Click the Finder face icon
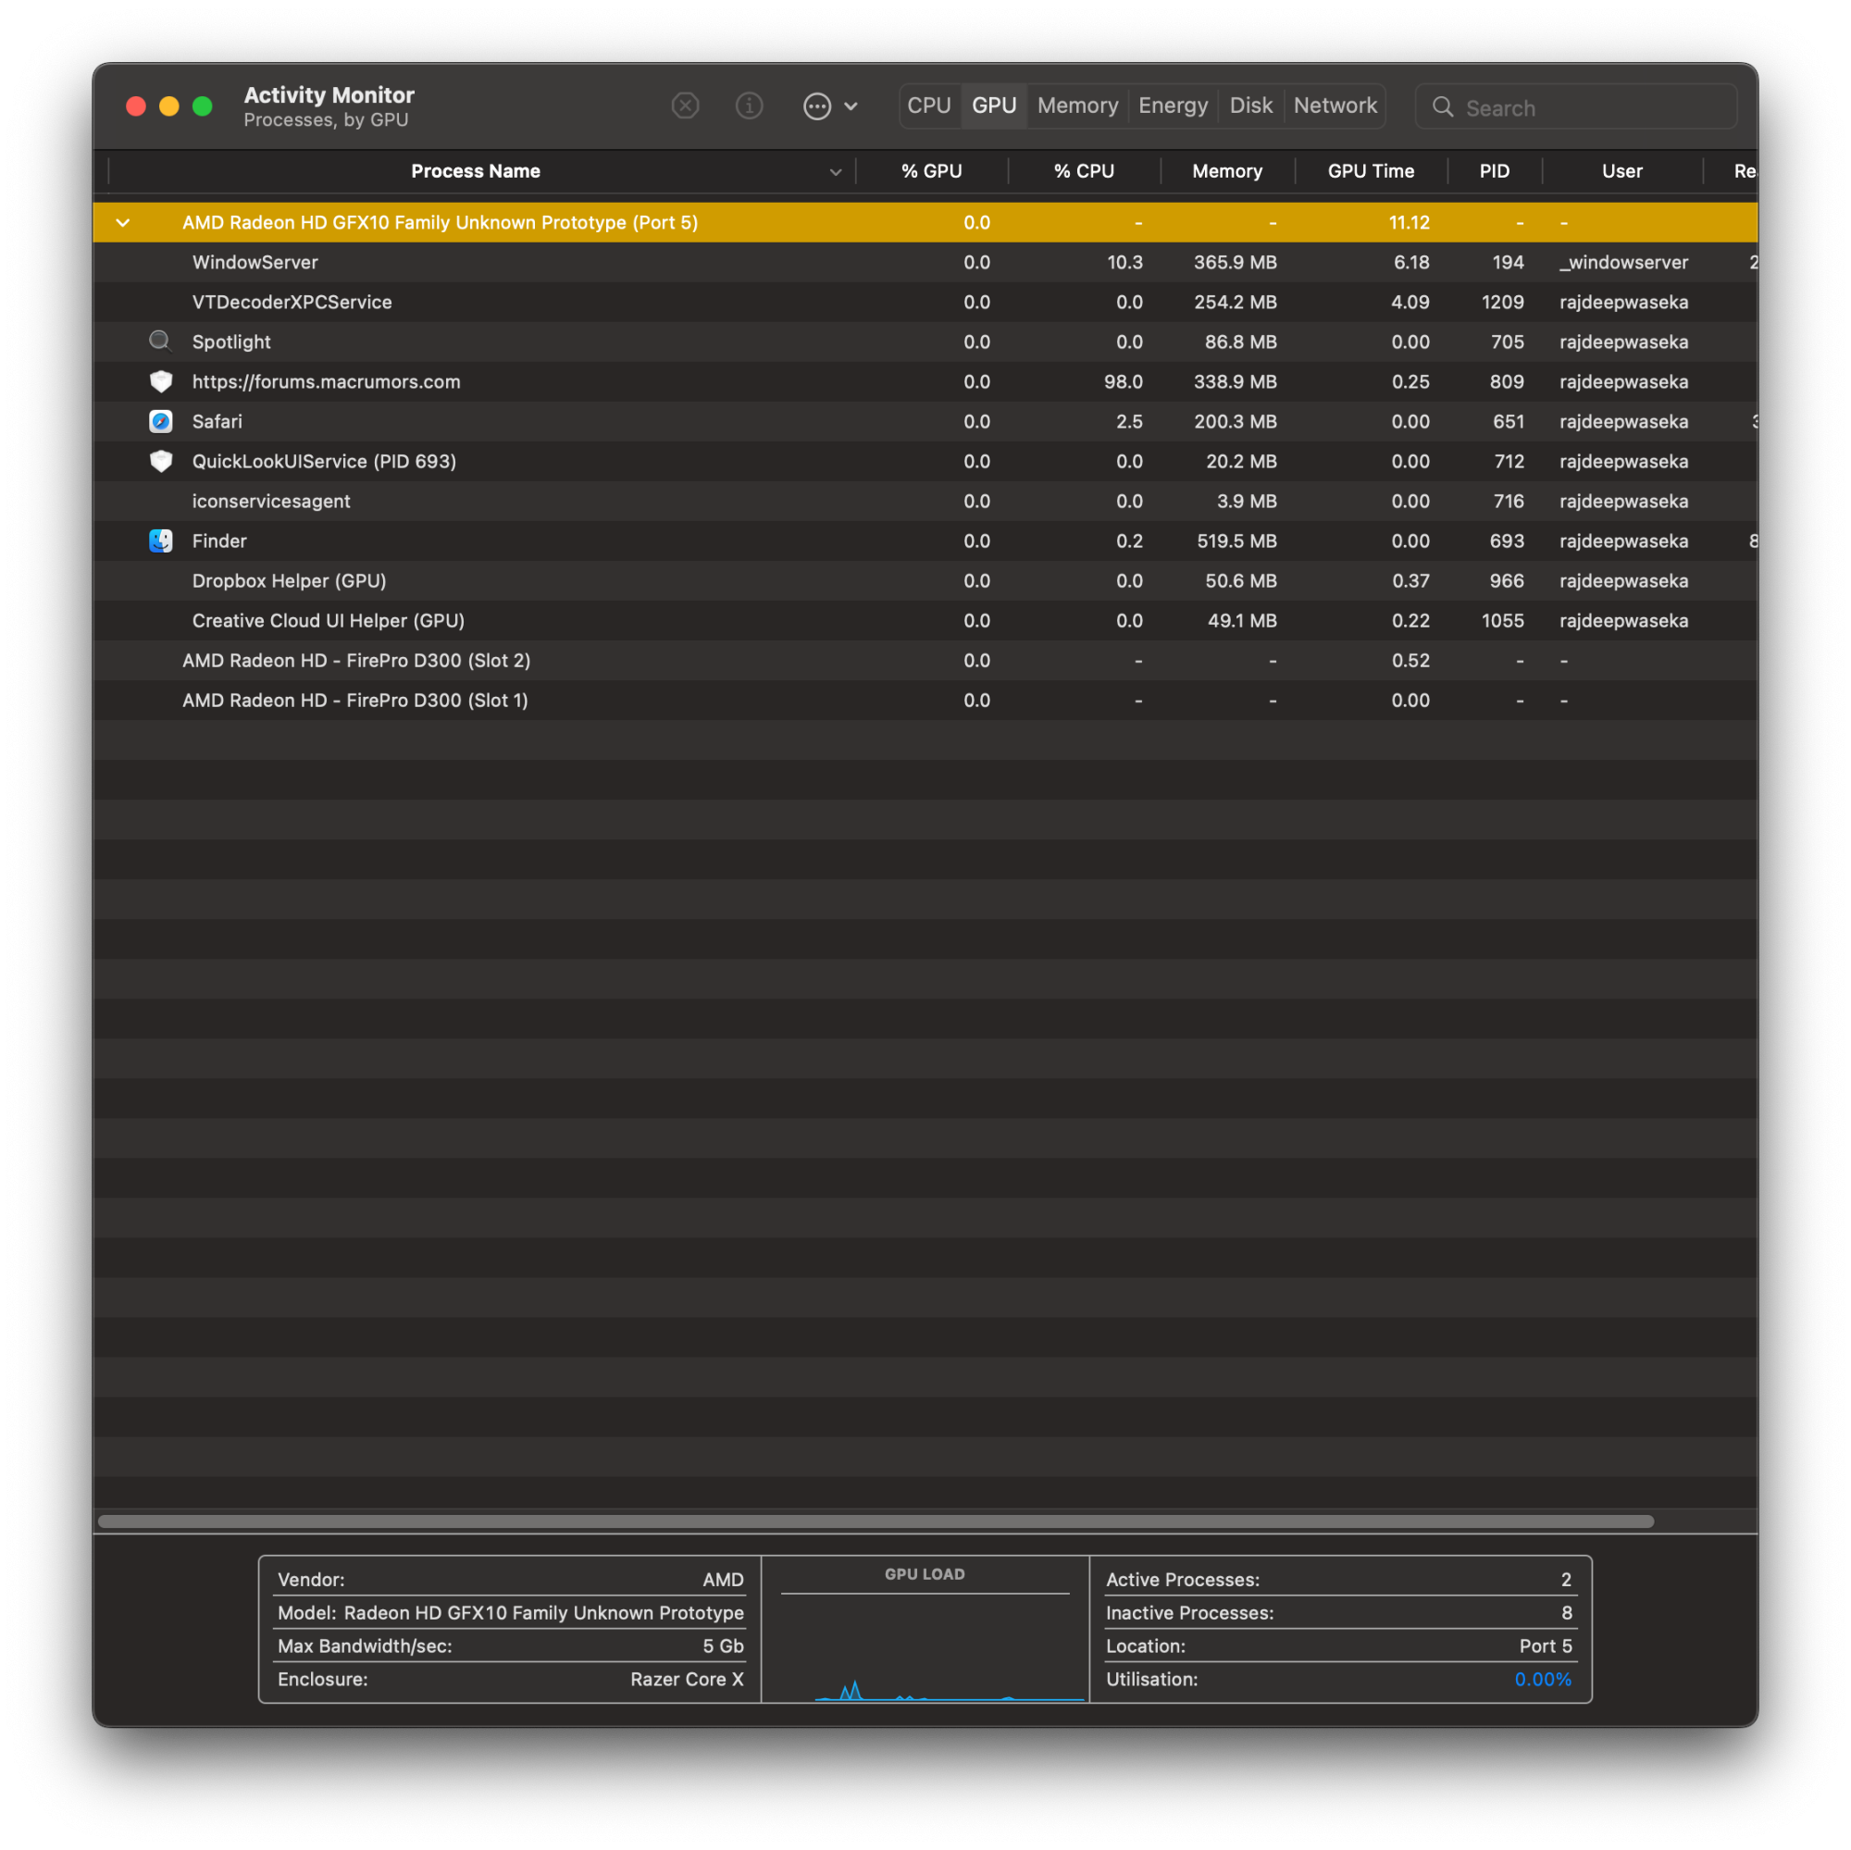 point(160,540)
